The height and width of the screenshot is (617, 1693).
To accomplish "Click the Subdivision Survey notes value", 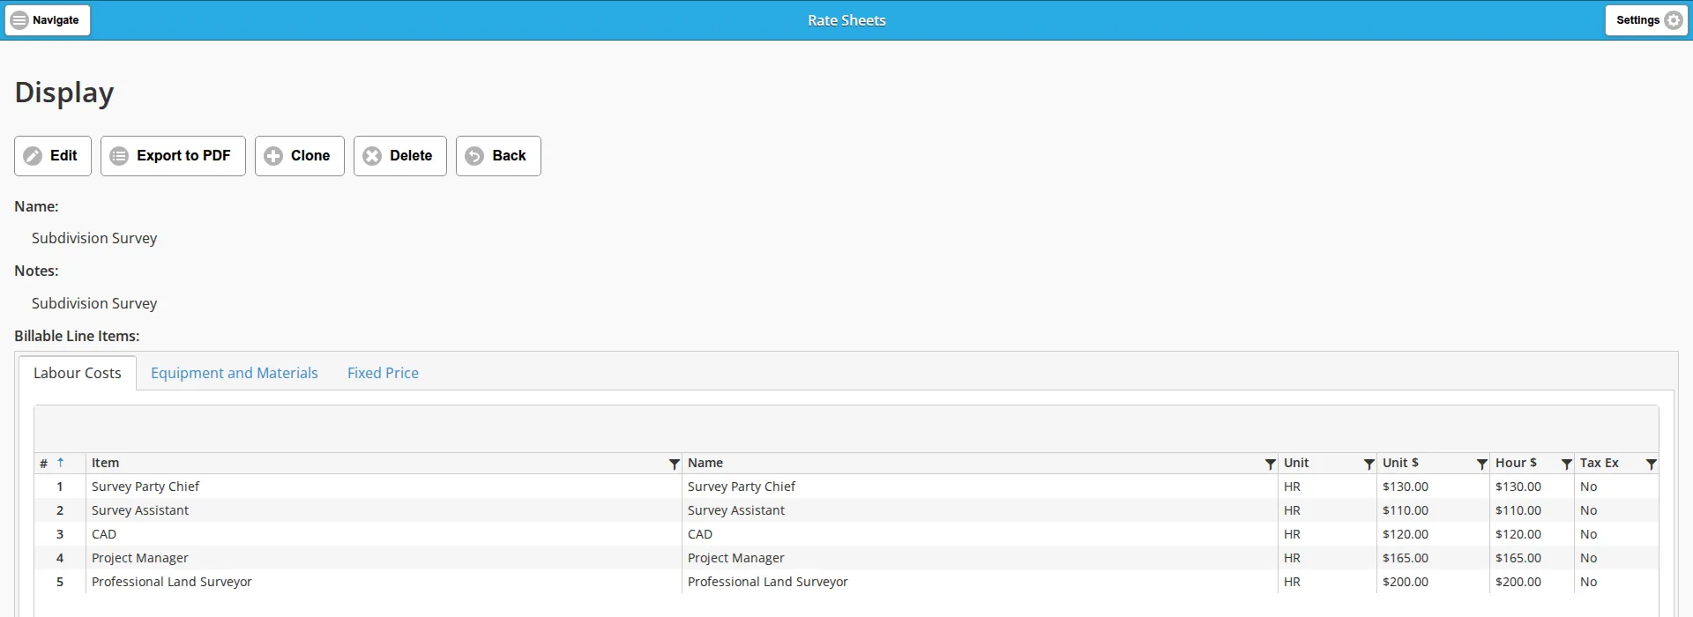I will click(x=94, y=303).
